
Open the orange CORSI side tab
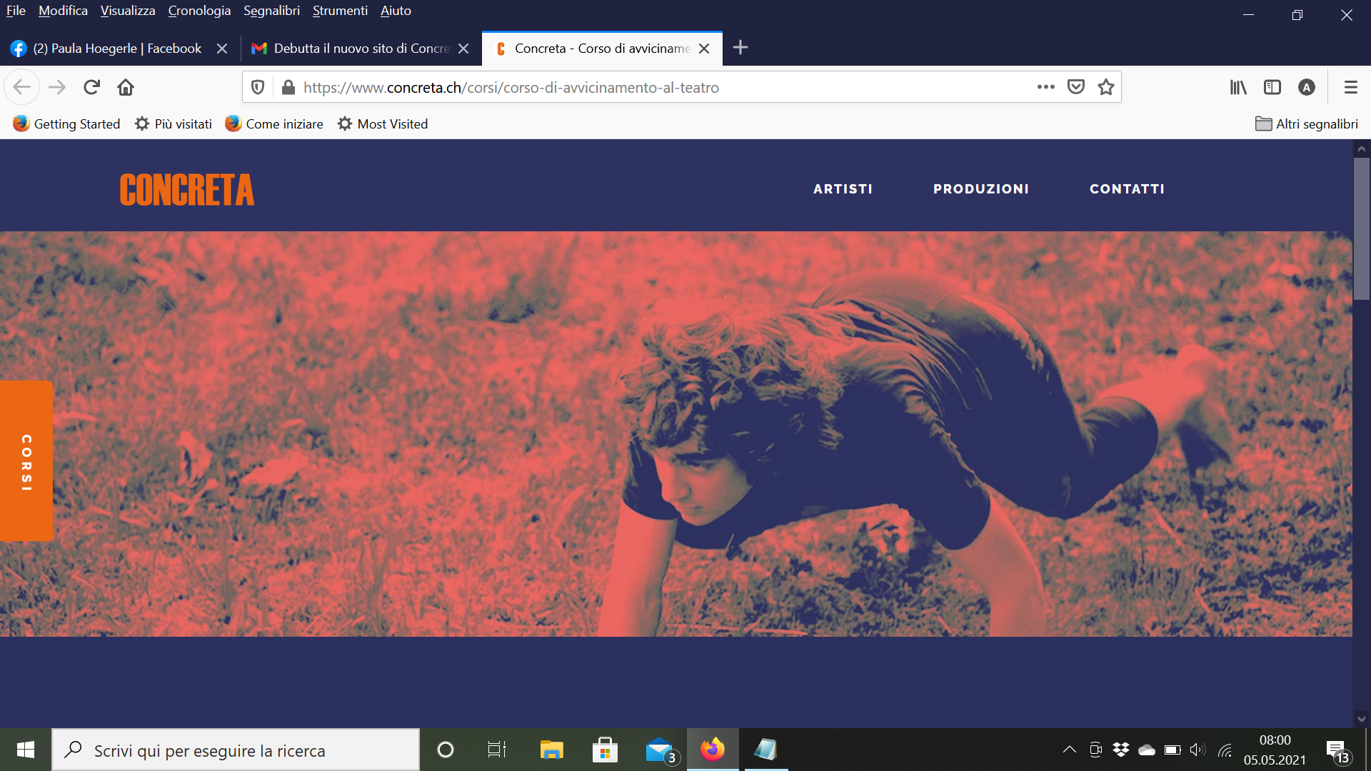tap(26, 460)
